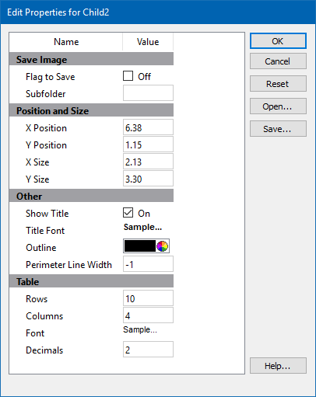Viewport: 316px width, 397px height.
Task: Open the Outline color wheel picker
Action: [163, 246]
